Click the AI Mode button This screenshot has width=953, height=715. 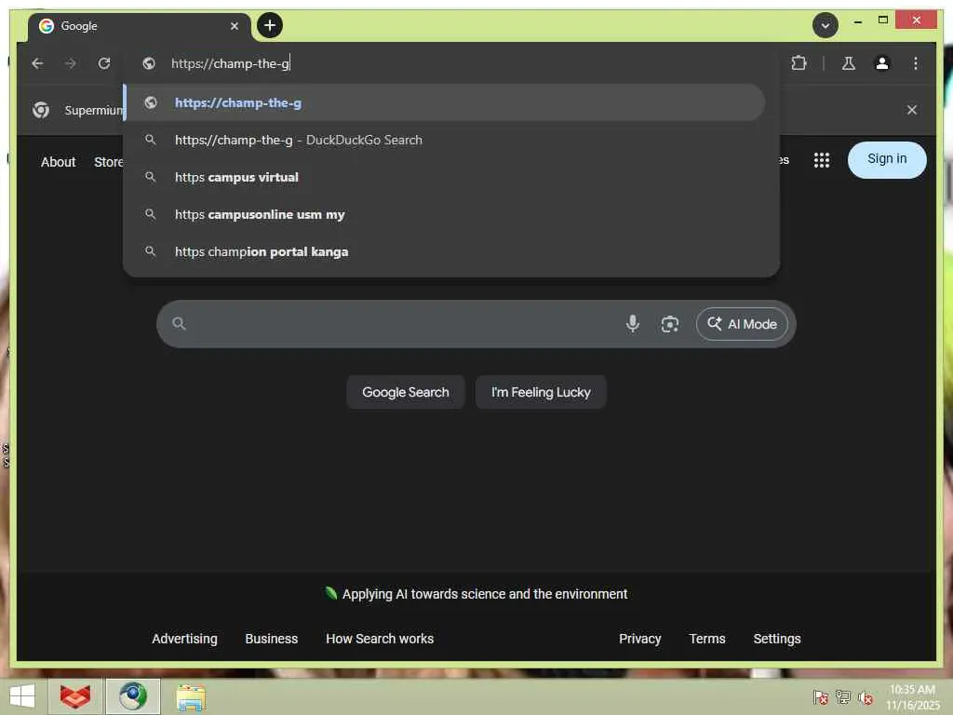(742, 324)
